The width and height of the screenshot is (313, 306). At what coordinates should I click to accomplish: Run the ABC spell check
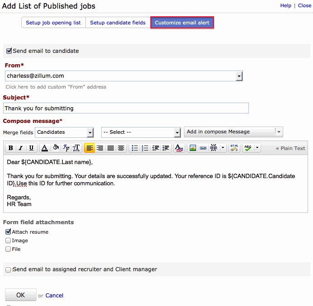(248, 148)
